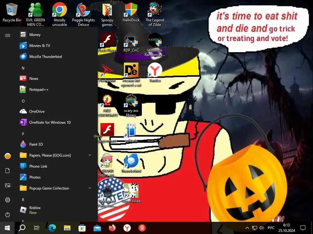Open Flash Player desktop shortcut
Screen dimensions: 313x234
(107, 43)
